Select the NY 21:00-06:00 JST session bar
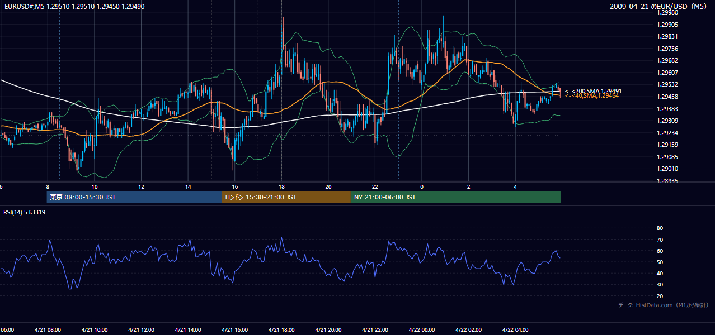The height and width of the screenshot is (335, 715). click(456, 197)
